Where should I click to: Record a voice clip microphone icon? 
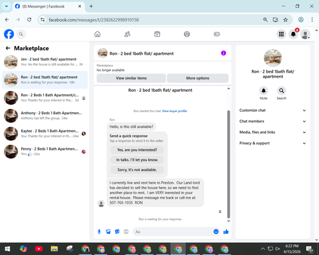(99, 231)
